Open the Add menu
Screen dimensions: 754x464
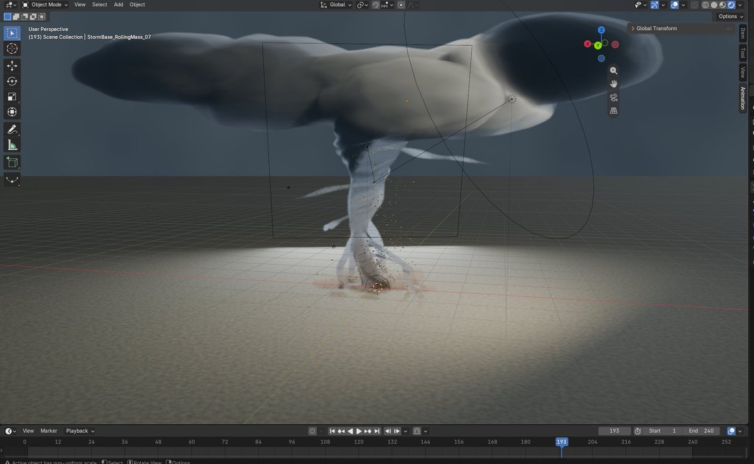point(118,4)
